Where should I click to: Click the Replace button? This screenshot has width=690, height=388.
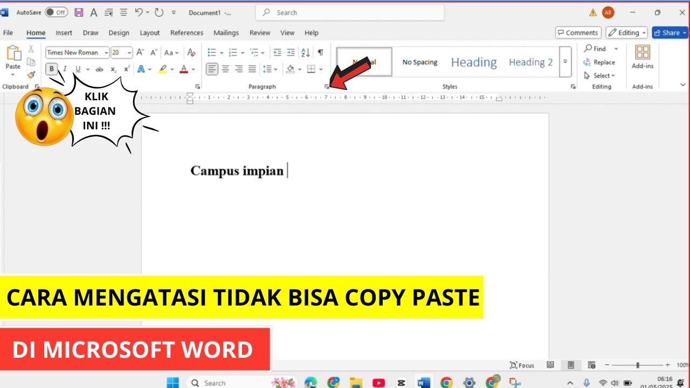(599, 62)
